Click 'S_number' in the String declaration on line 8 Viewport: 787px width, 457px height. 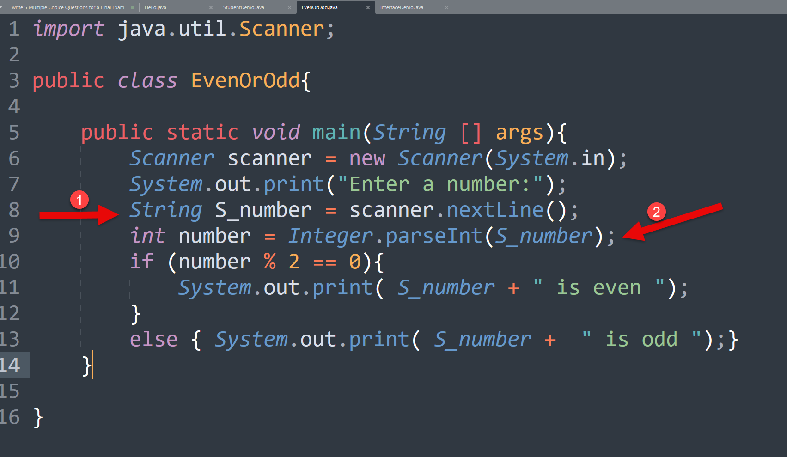263,210
